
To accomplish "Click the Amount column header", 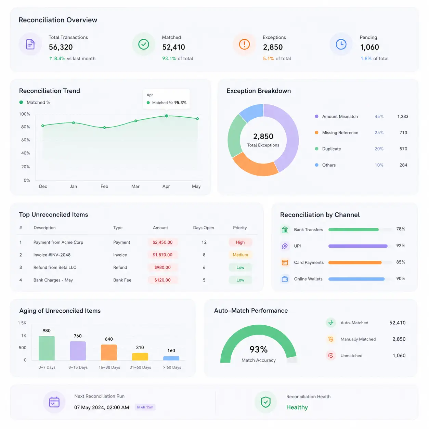I will (160, 228).
